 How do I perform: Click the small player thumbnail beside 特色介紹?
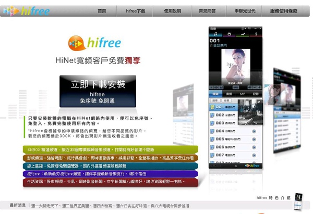click(298, 202)
